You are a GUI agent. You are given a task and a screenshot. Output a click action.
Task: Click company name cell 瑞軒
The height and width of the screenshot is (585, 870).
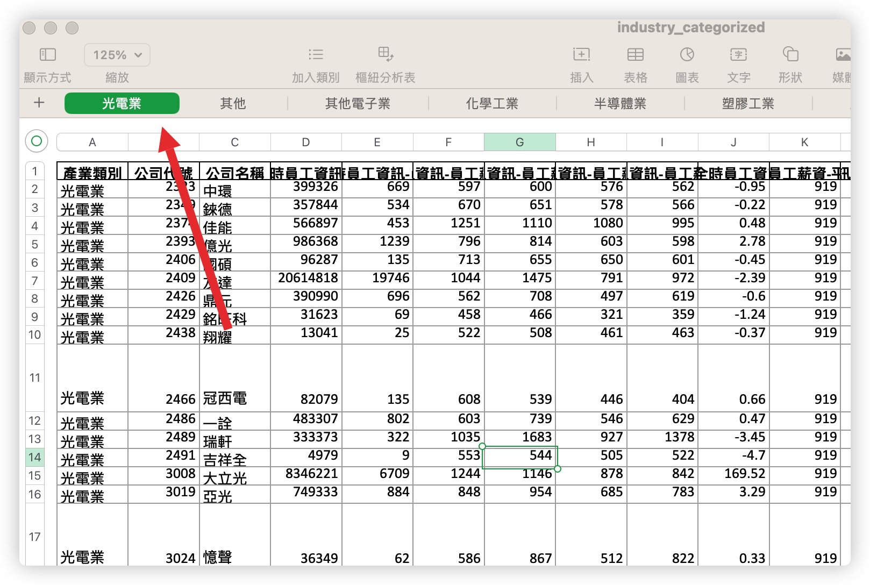235,439
